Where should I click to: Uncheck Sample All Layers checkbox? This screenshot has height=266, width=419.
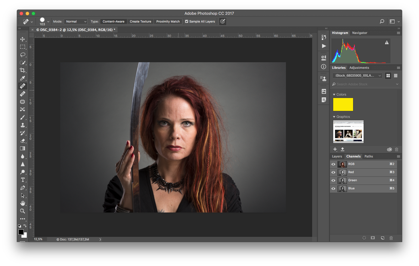coord(187,22)
